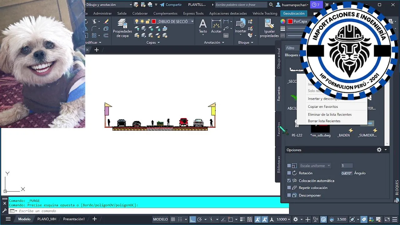
Task: Select the Texto annotation tool
Action: pos(203,26)
